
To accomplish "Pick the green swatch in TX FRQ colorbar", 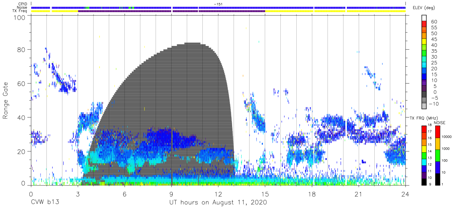I will pos(425,155).
